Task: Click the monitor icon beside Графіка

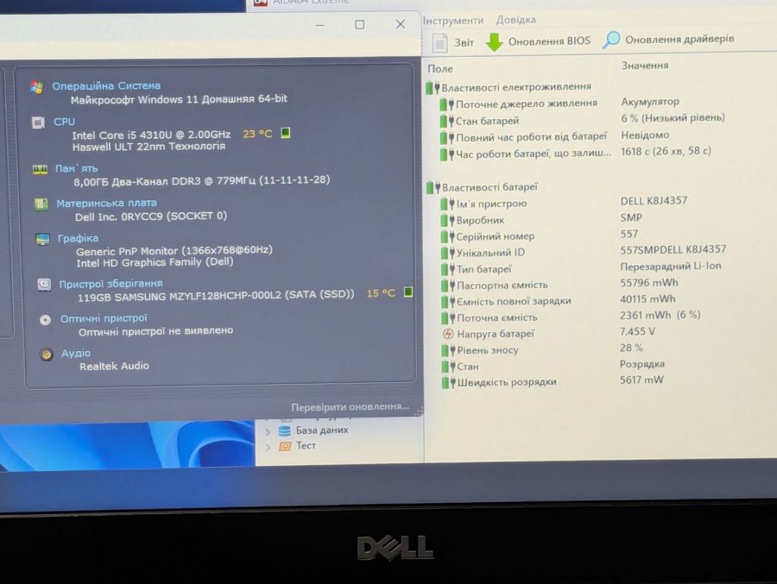Action: point(42,239)
